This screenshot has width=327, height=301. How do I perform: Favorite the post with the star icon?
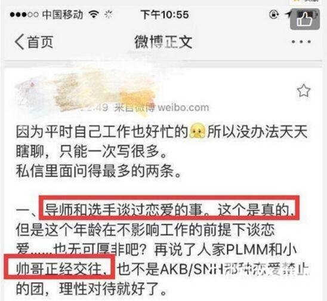[304, 91]
